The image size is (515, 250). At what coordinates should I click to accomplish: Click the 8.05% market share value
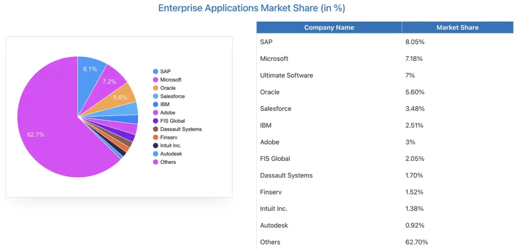(x=415, y=42)
